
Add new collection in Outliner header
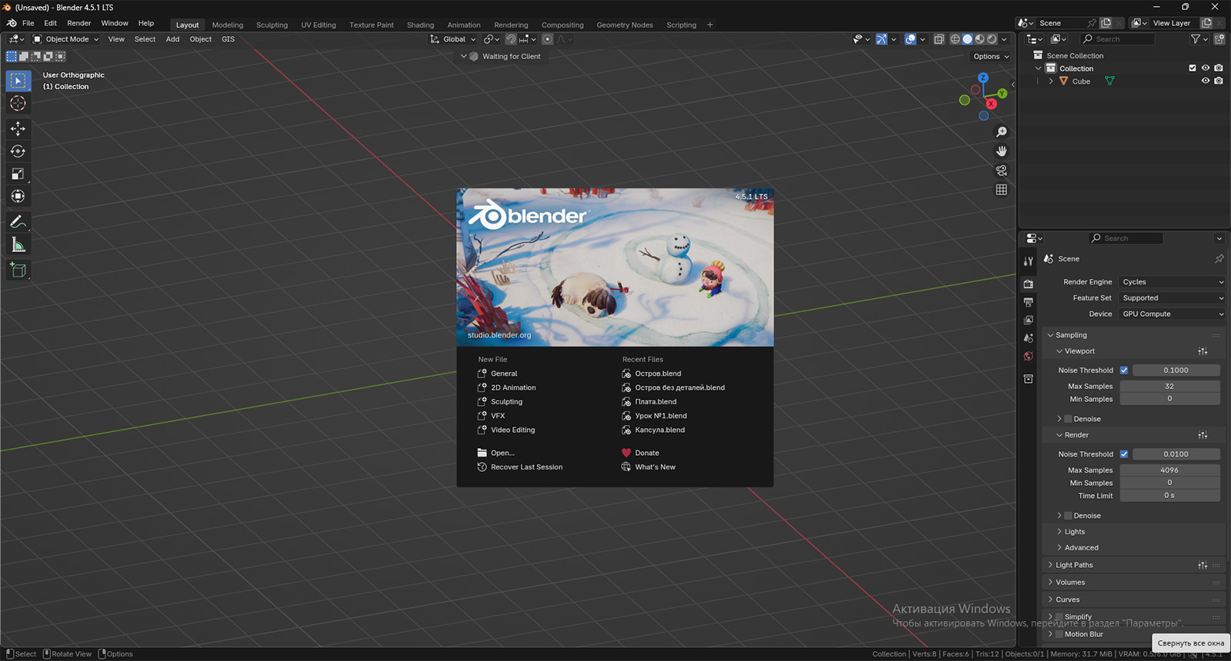click(x=1219, y=39)
